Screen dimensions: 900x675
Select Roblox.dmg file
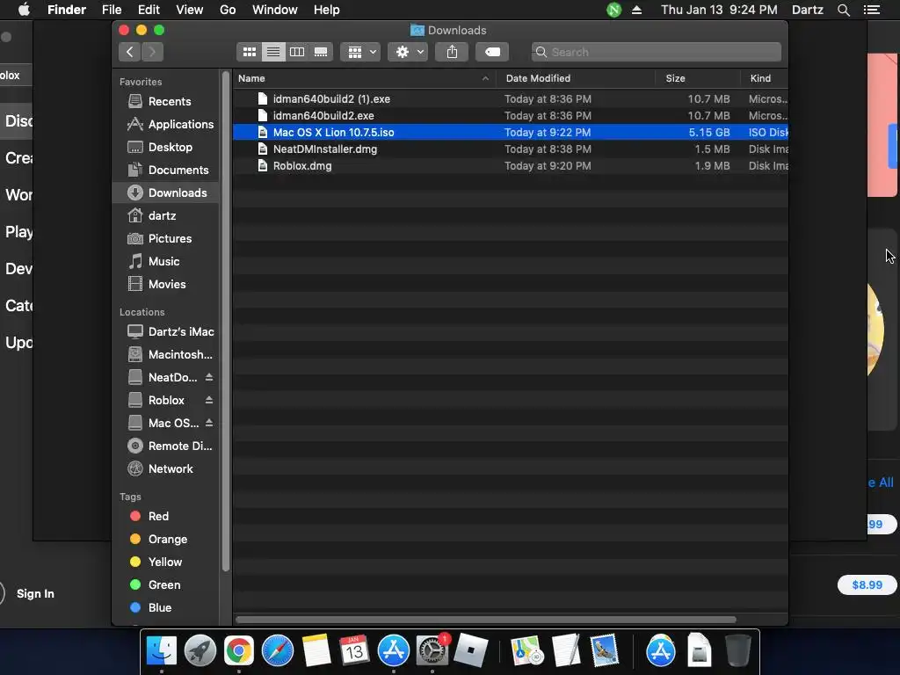click(x=511, y=166)
